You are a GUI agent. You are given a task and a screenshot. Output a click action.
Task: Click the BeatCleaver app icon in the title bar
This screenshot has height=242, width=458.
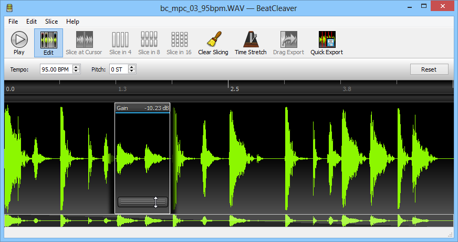pyautogui.click(x=9, y=8)
